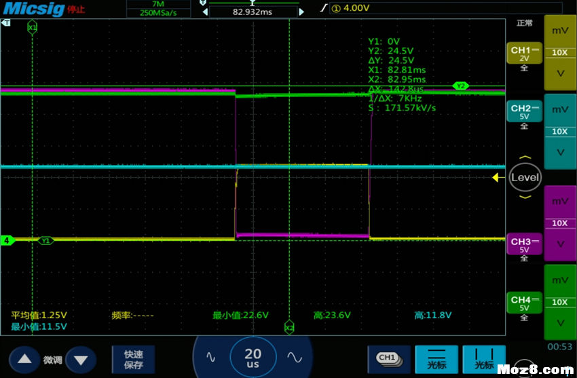Decrease CH3 scale with the mV button
Viewport: 577px width, 378px height.
point(560,201)
